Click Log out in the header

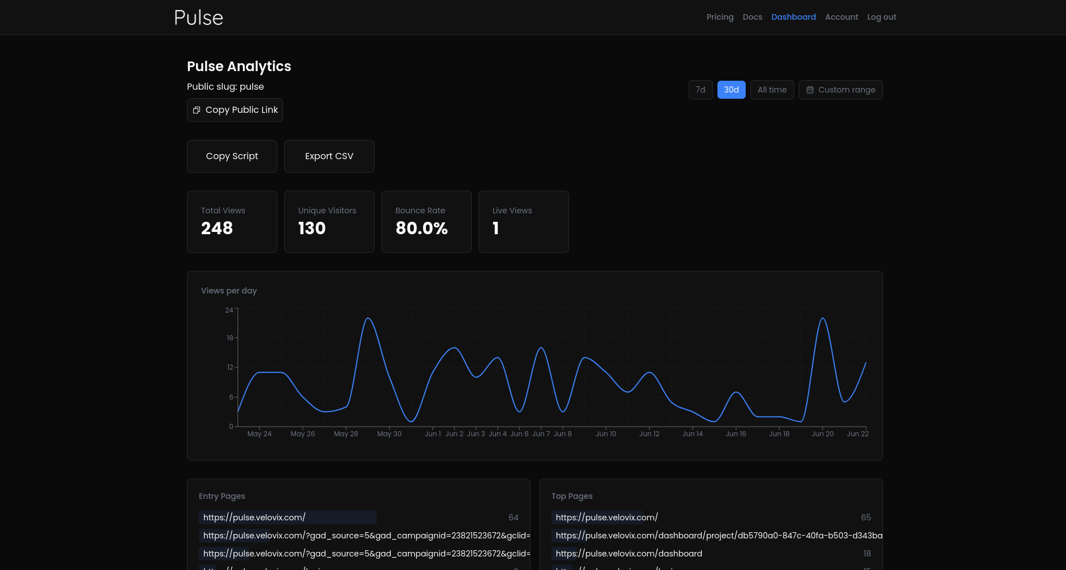(881, 17)
